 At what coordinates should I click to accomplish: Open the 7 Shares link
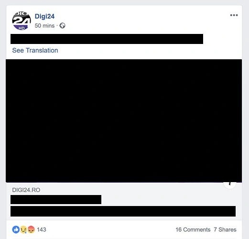coord(225,229)
